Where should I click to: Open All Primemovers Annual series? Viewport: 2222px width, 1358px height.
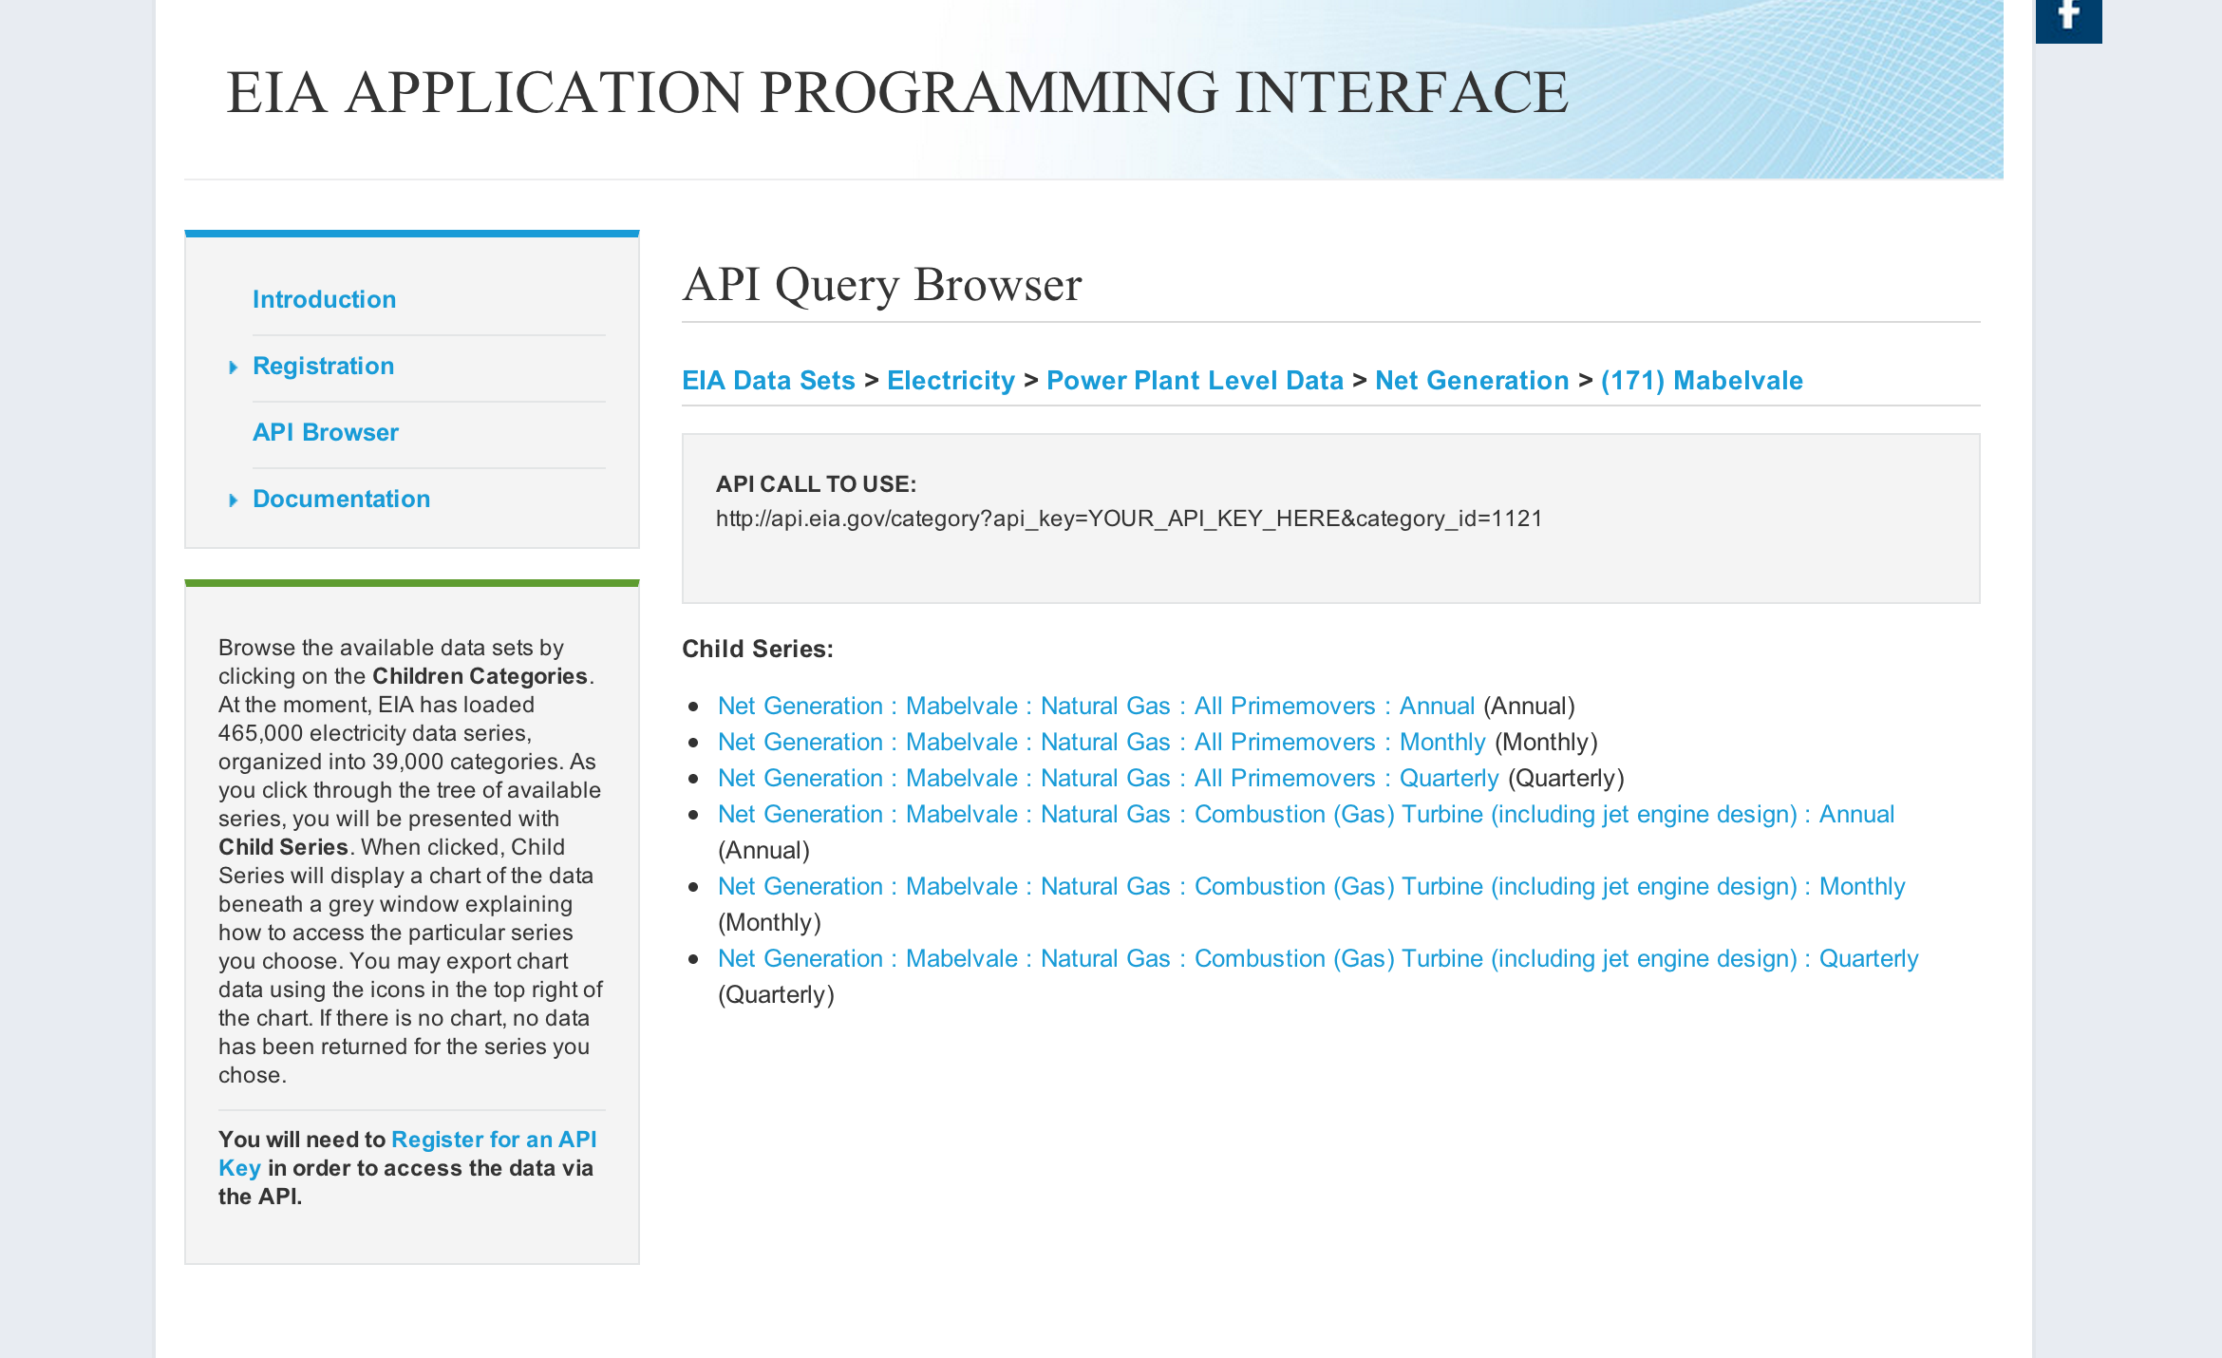(x=1096, y=706)
